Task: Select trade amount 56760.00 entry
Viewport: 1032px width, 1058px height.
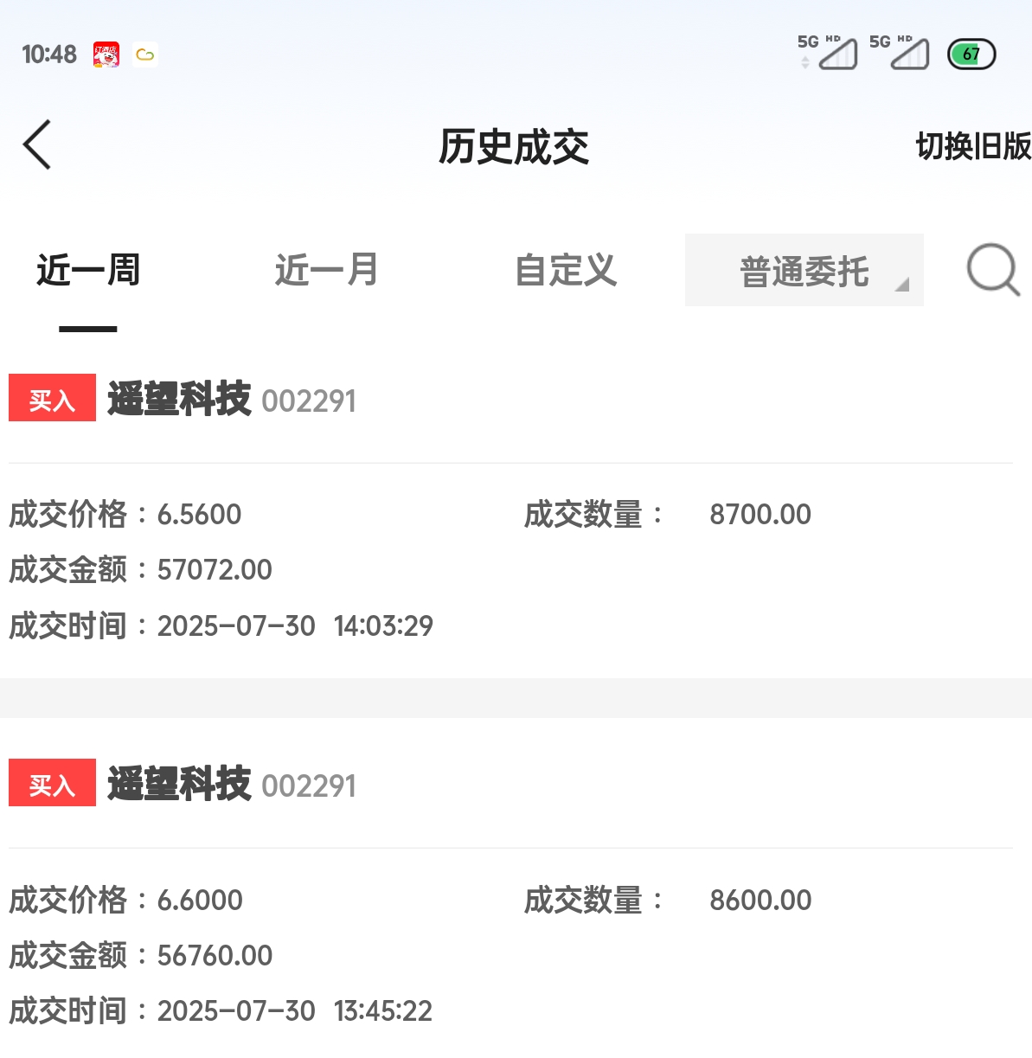Action: (140, 956)
